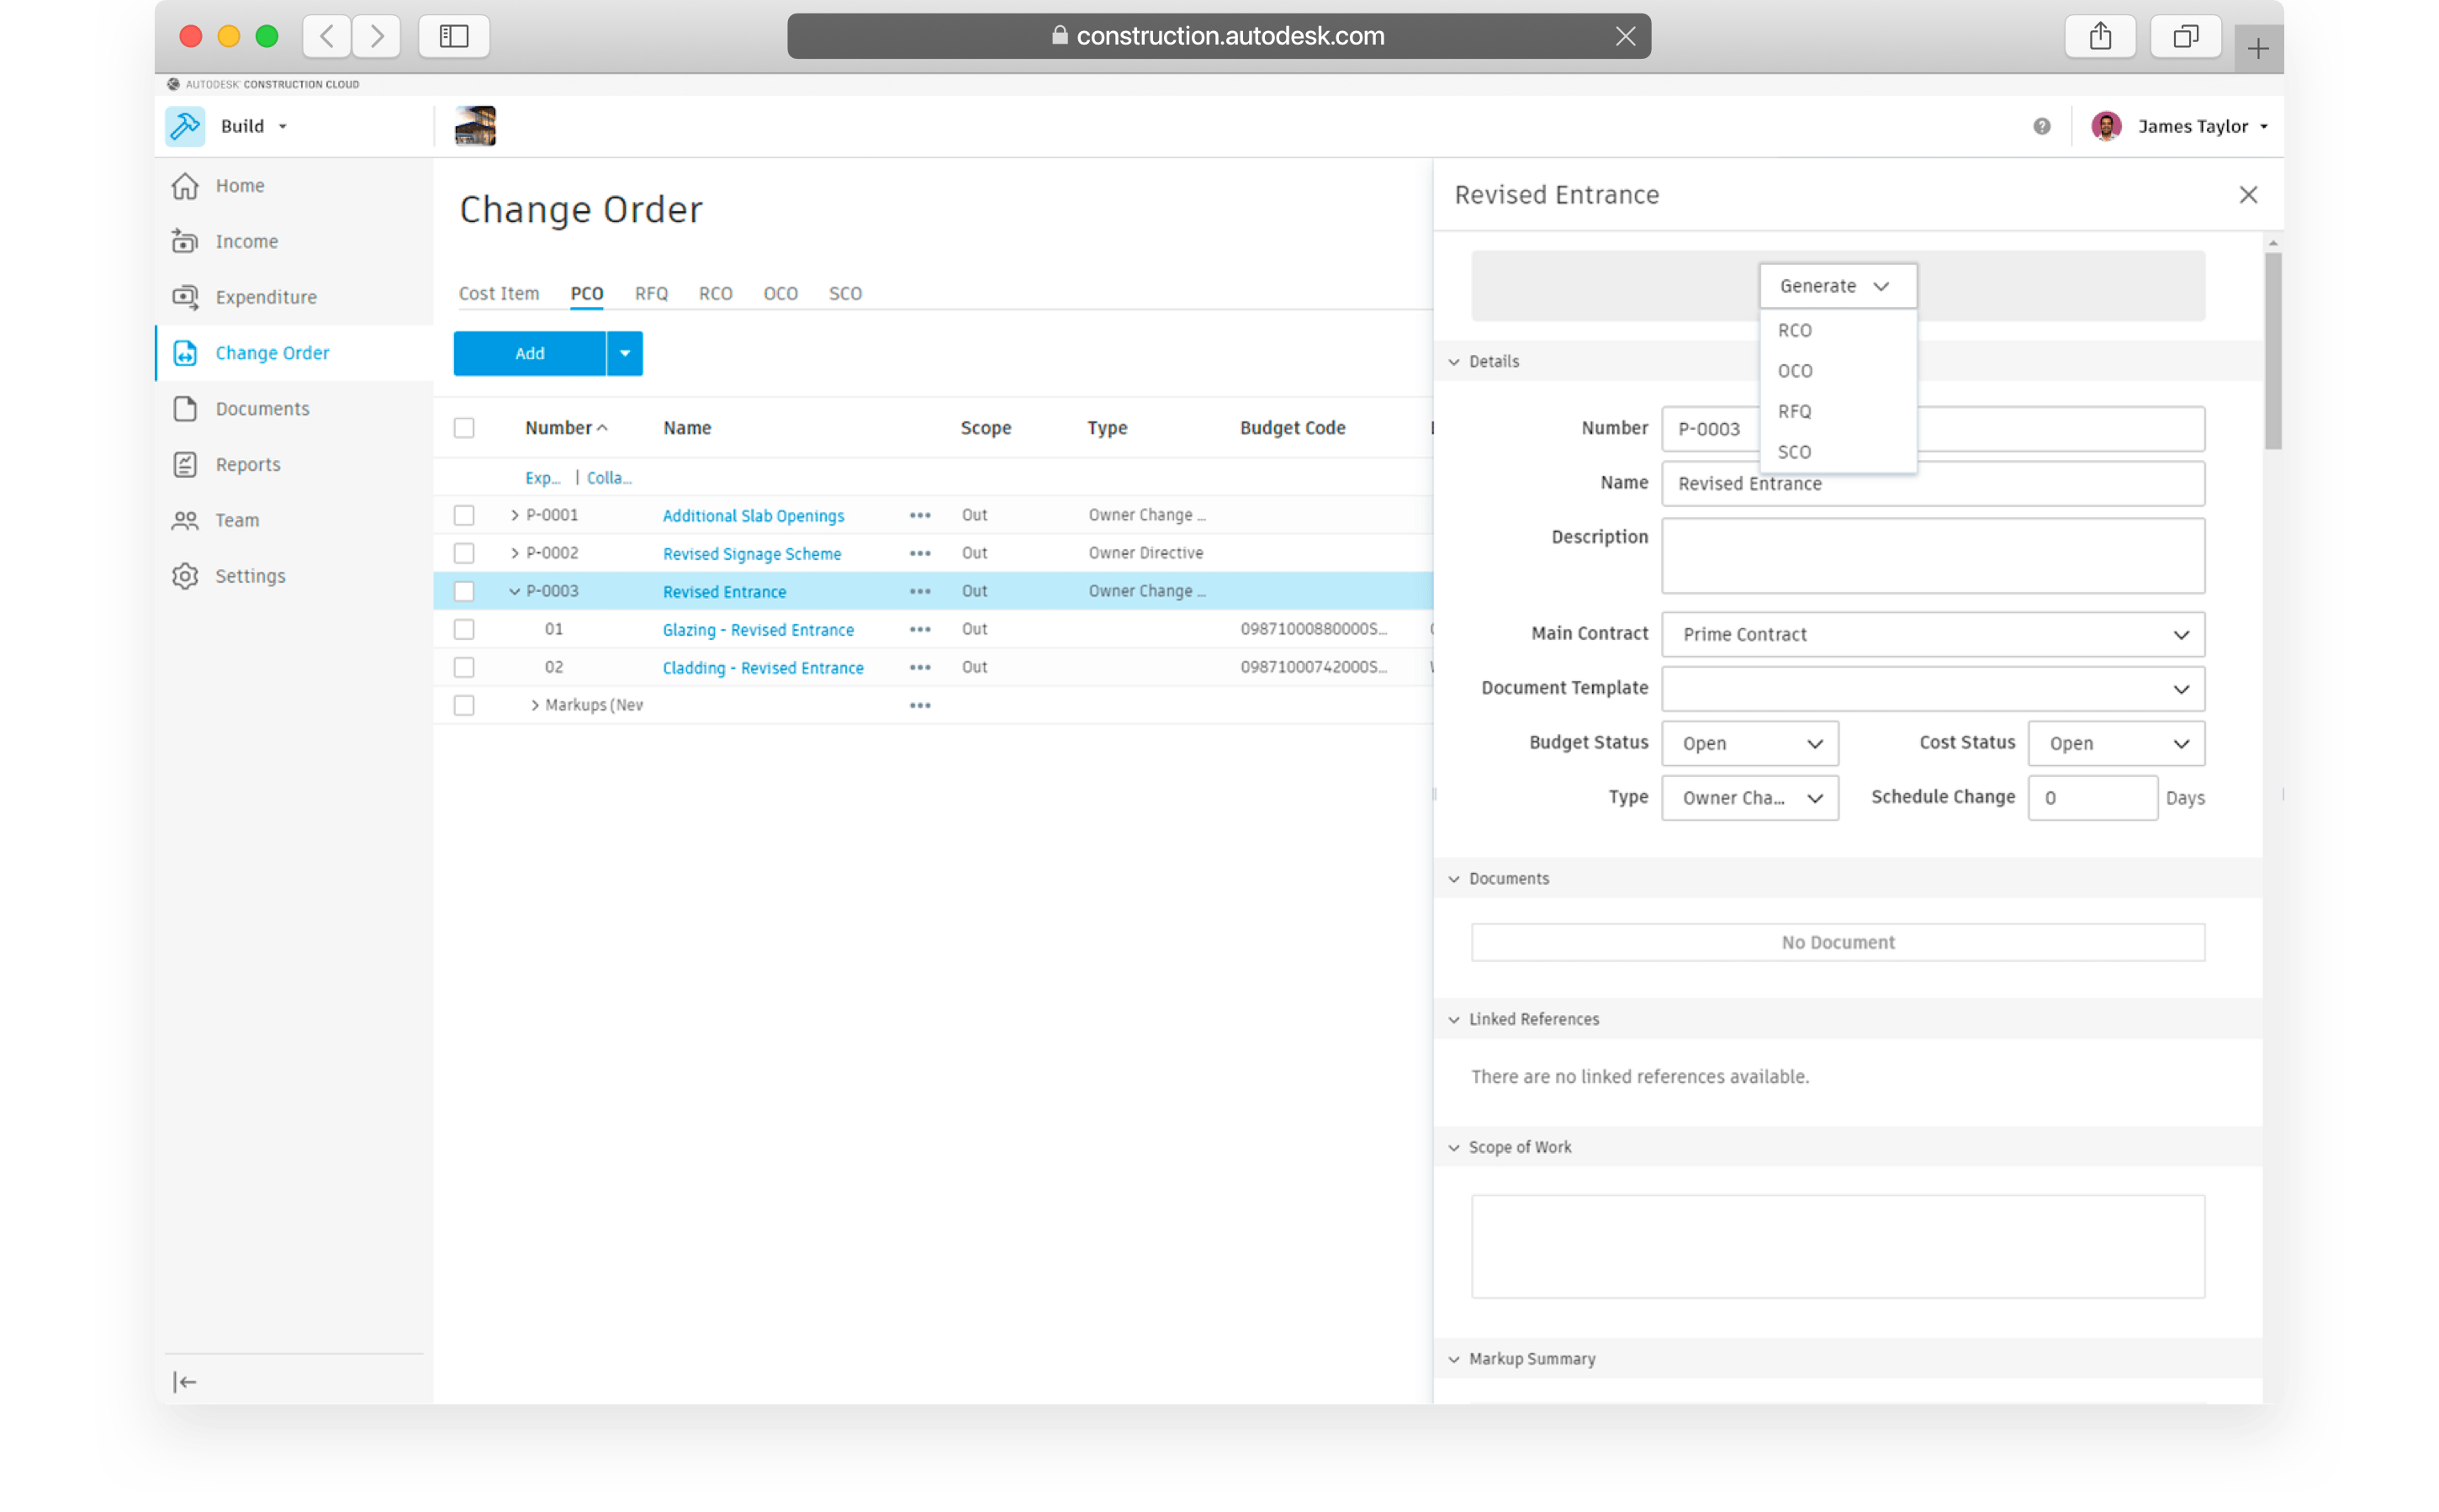Expand the P-0002 row

(515, 553)
